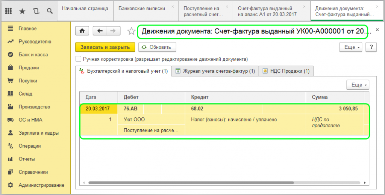Screen dimensions: 385x195
Task: Open the sections menu grid icon
Action: [9, 11]
